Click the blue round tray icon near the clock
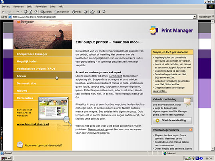The width and height of the screenshot is (215, 161). pyautogui.click(x=201, y=158)
